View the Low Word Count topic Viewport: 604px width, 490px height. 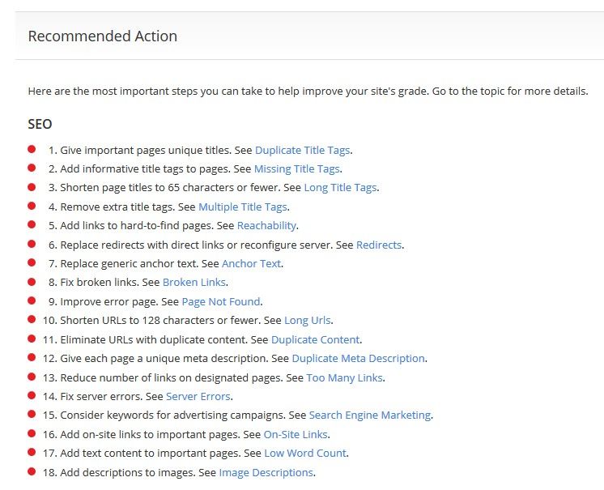[x=305, y=453]
